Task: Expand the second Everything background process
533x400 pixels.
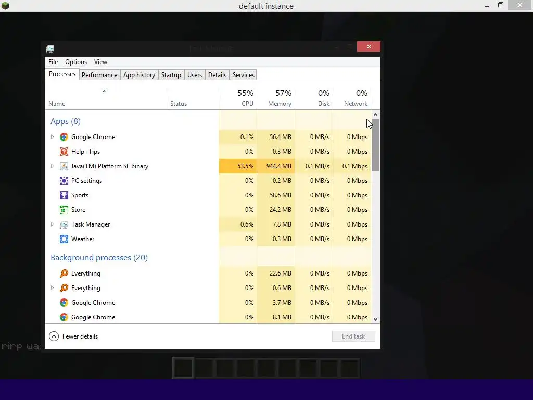Action: point(52,287)
